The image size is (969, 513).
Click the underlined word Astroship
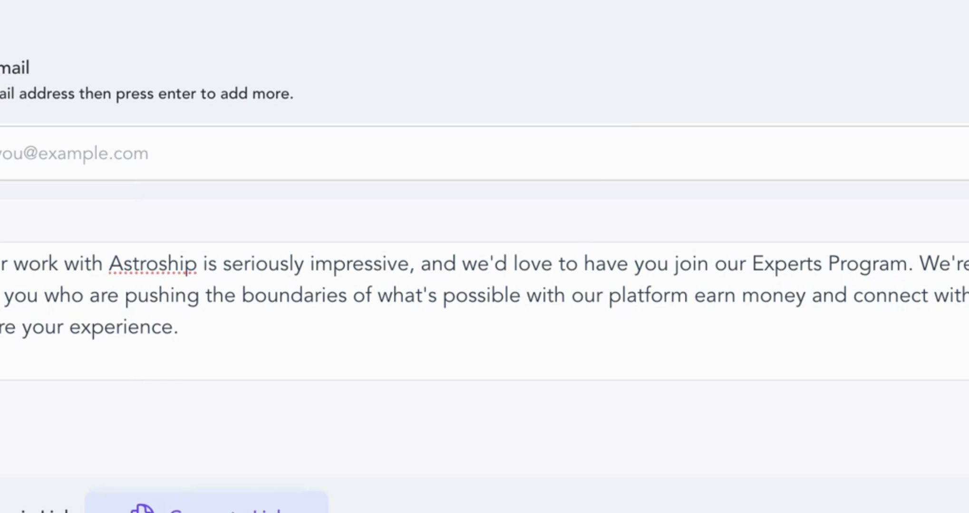[x=152, y=264]
